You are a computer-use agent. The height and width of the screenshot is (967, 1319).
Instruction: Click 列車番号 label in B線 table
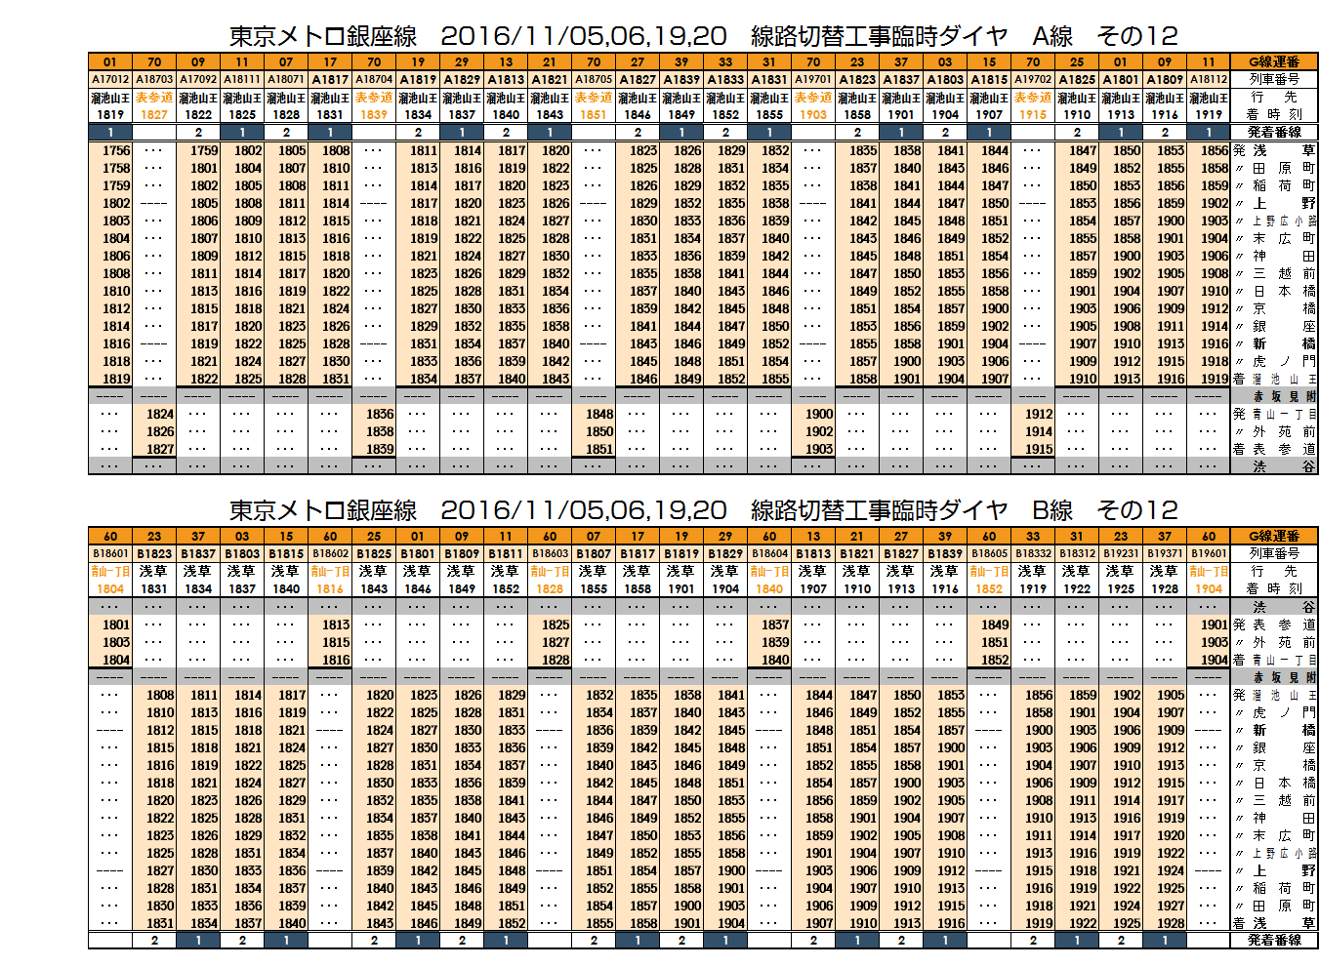point(1274,553)
